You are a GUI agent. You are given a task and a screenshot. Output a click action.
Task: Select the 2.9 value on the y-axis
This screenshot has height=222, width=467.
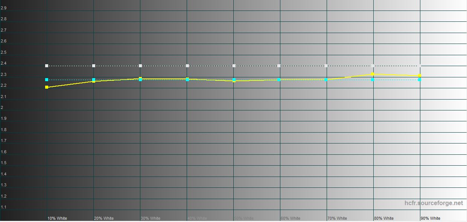[x=4, y=8]
